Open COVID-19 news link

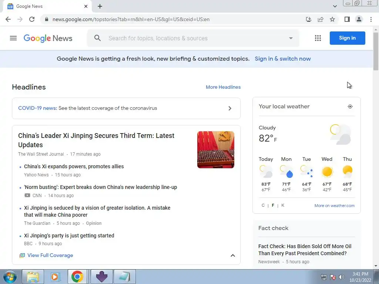(x=37, y=108)
